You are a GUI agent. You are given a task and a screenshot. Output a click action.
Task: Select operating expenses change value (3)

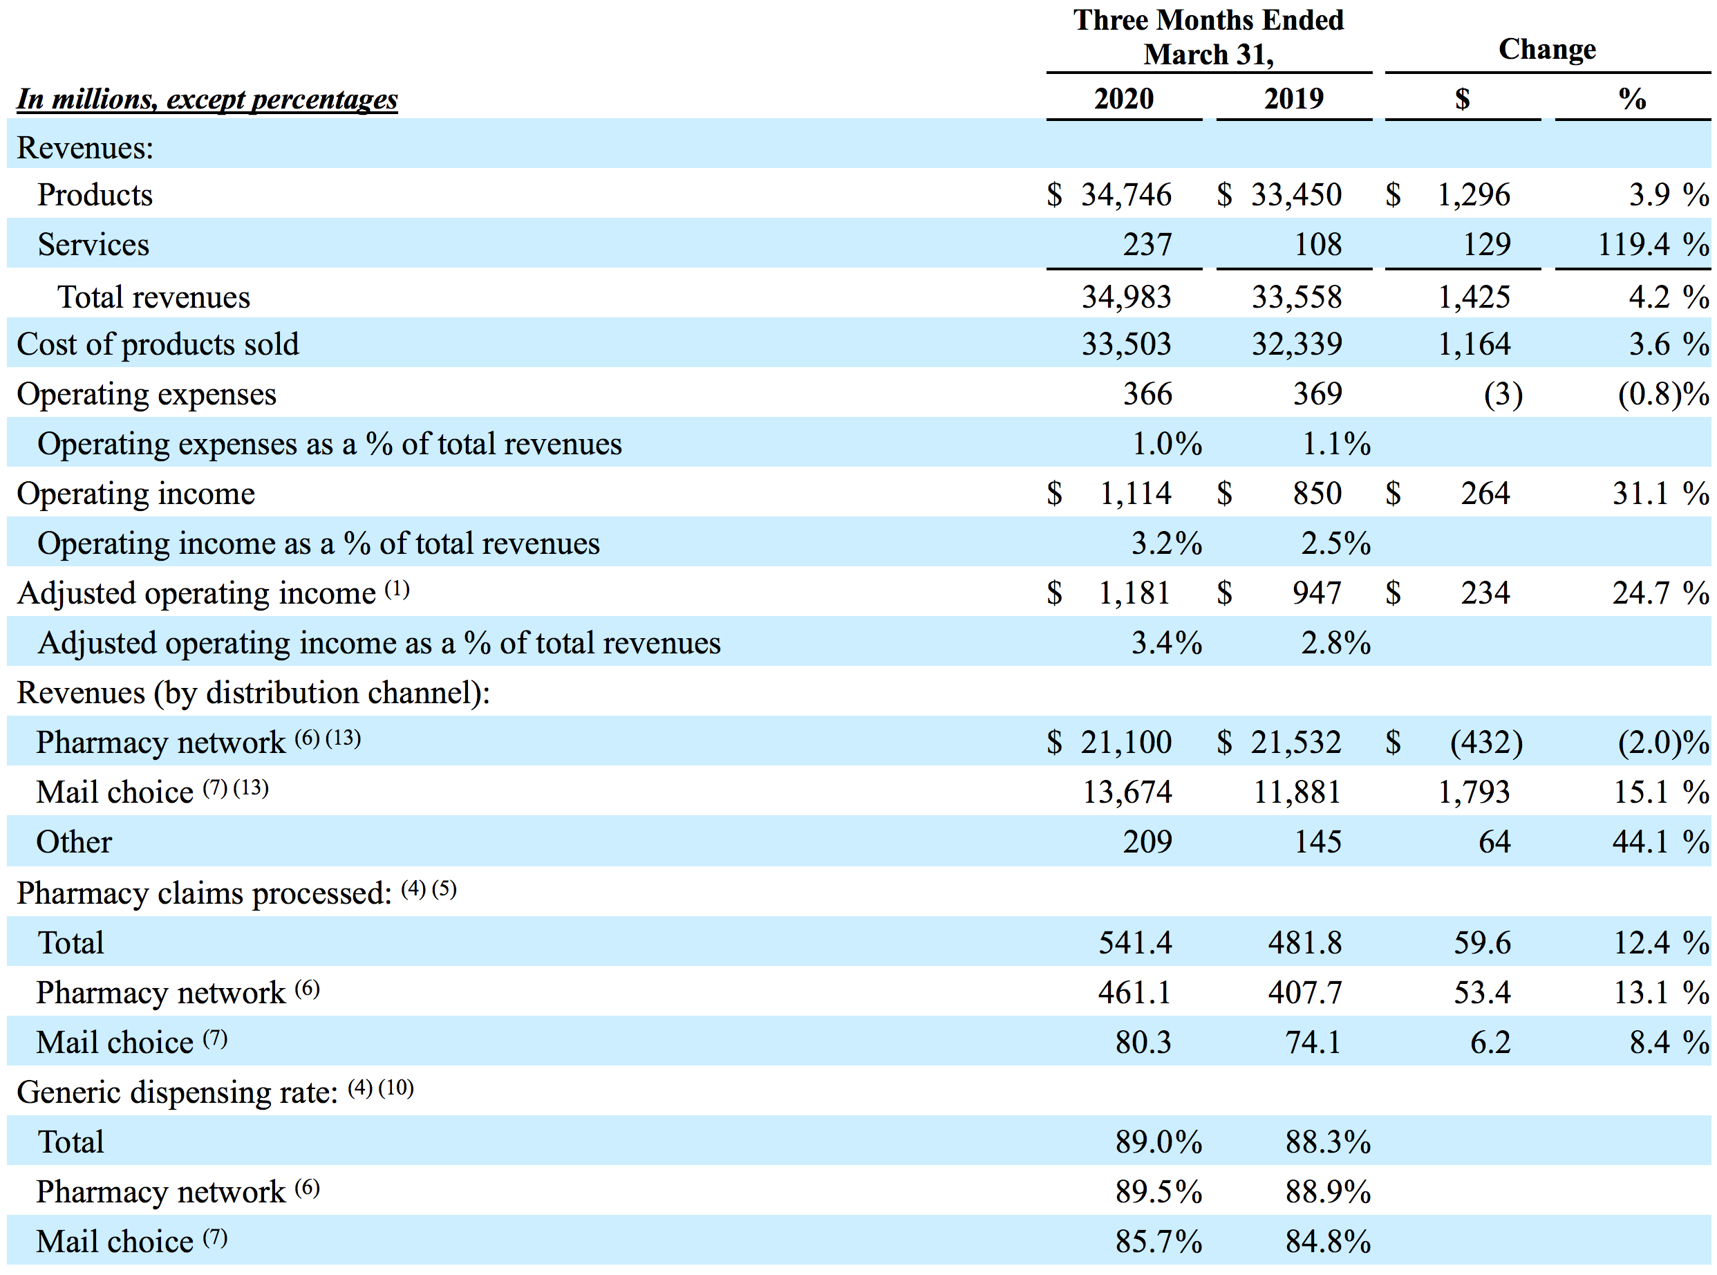tap(1503, 394)
